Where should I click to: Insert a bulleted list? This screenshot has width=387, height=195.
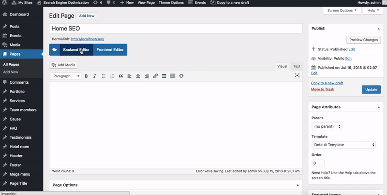tap(104, 76)
